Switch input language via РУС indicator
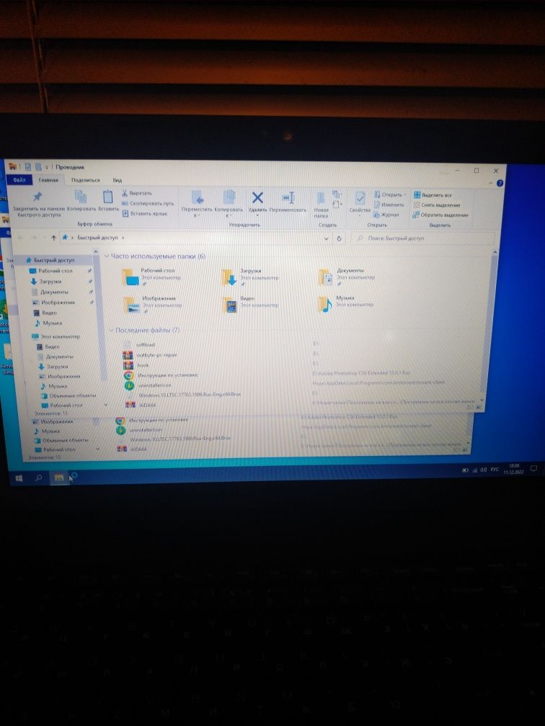The height and width of the screenshot is (726, 545). pos(495,470)
